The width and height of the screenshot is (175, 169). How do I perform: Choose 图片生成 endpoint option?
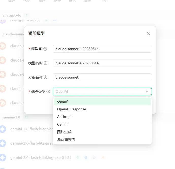click(102, 132)
